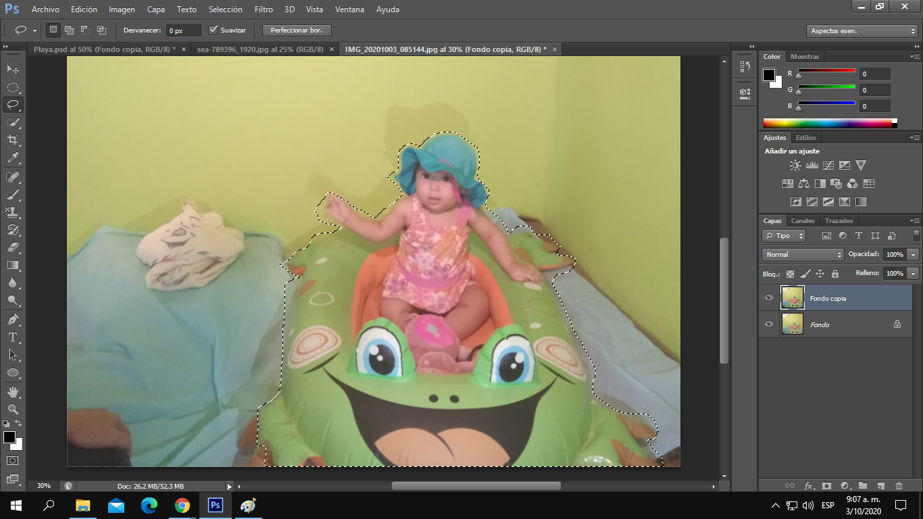Click the foreground color swatch in Color panel
The image size is (923, 519).
[769, 75]
